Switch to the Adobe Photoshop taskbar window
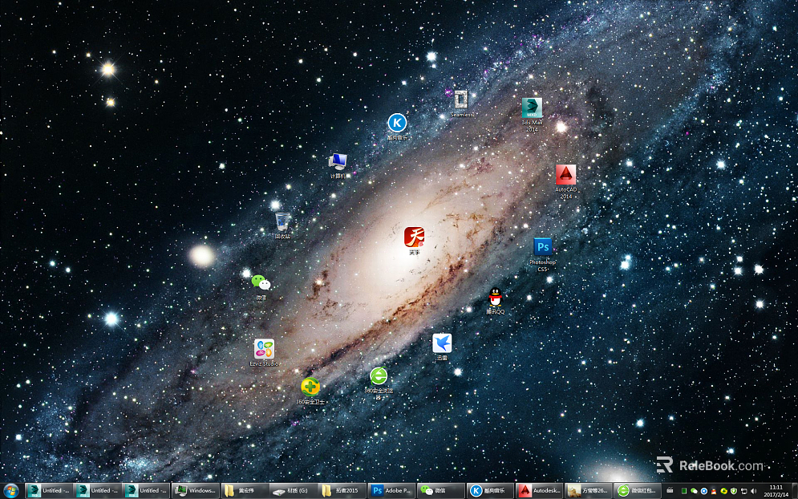Image resolution: width=798 pixels, height=499 pixels. [393, 490]
